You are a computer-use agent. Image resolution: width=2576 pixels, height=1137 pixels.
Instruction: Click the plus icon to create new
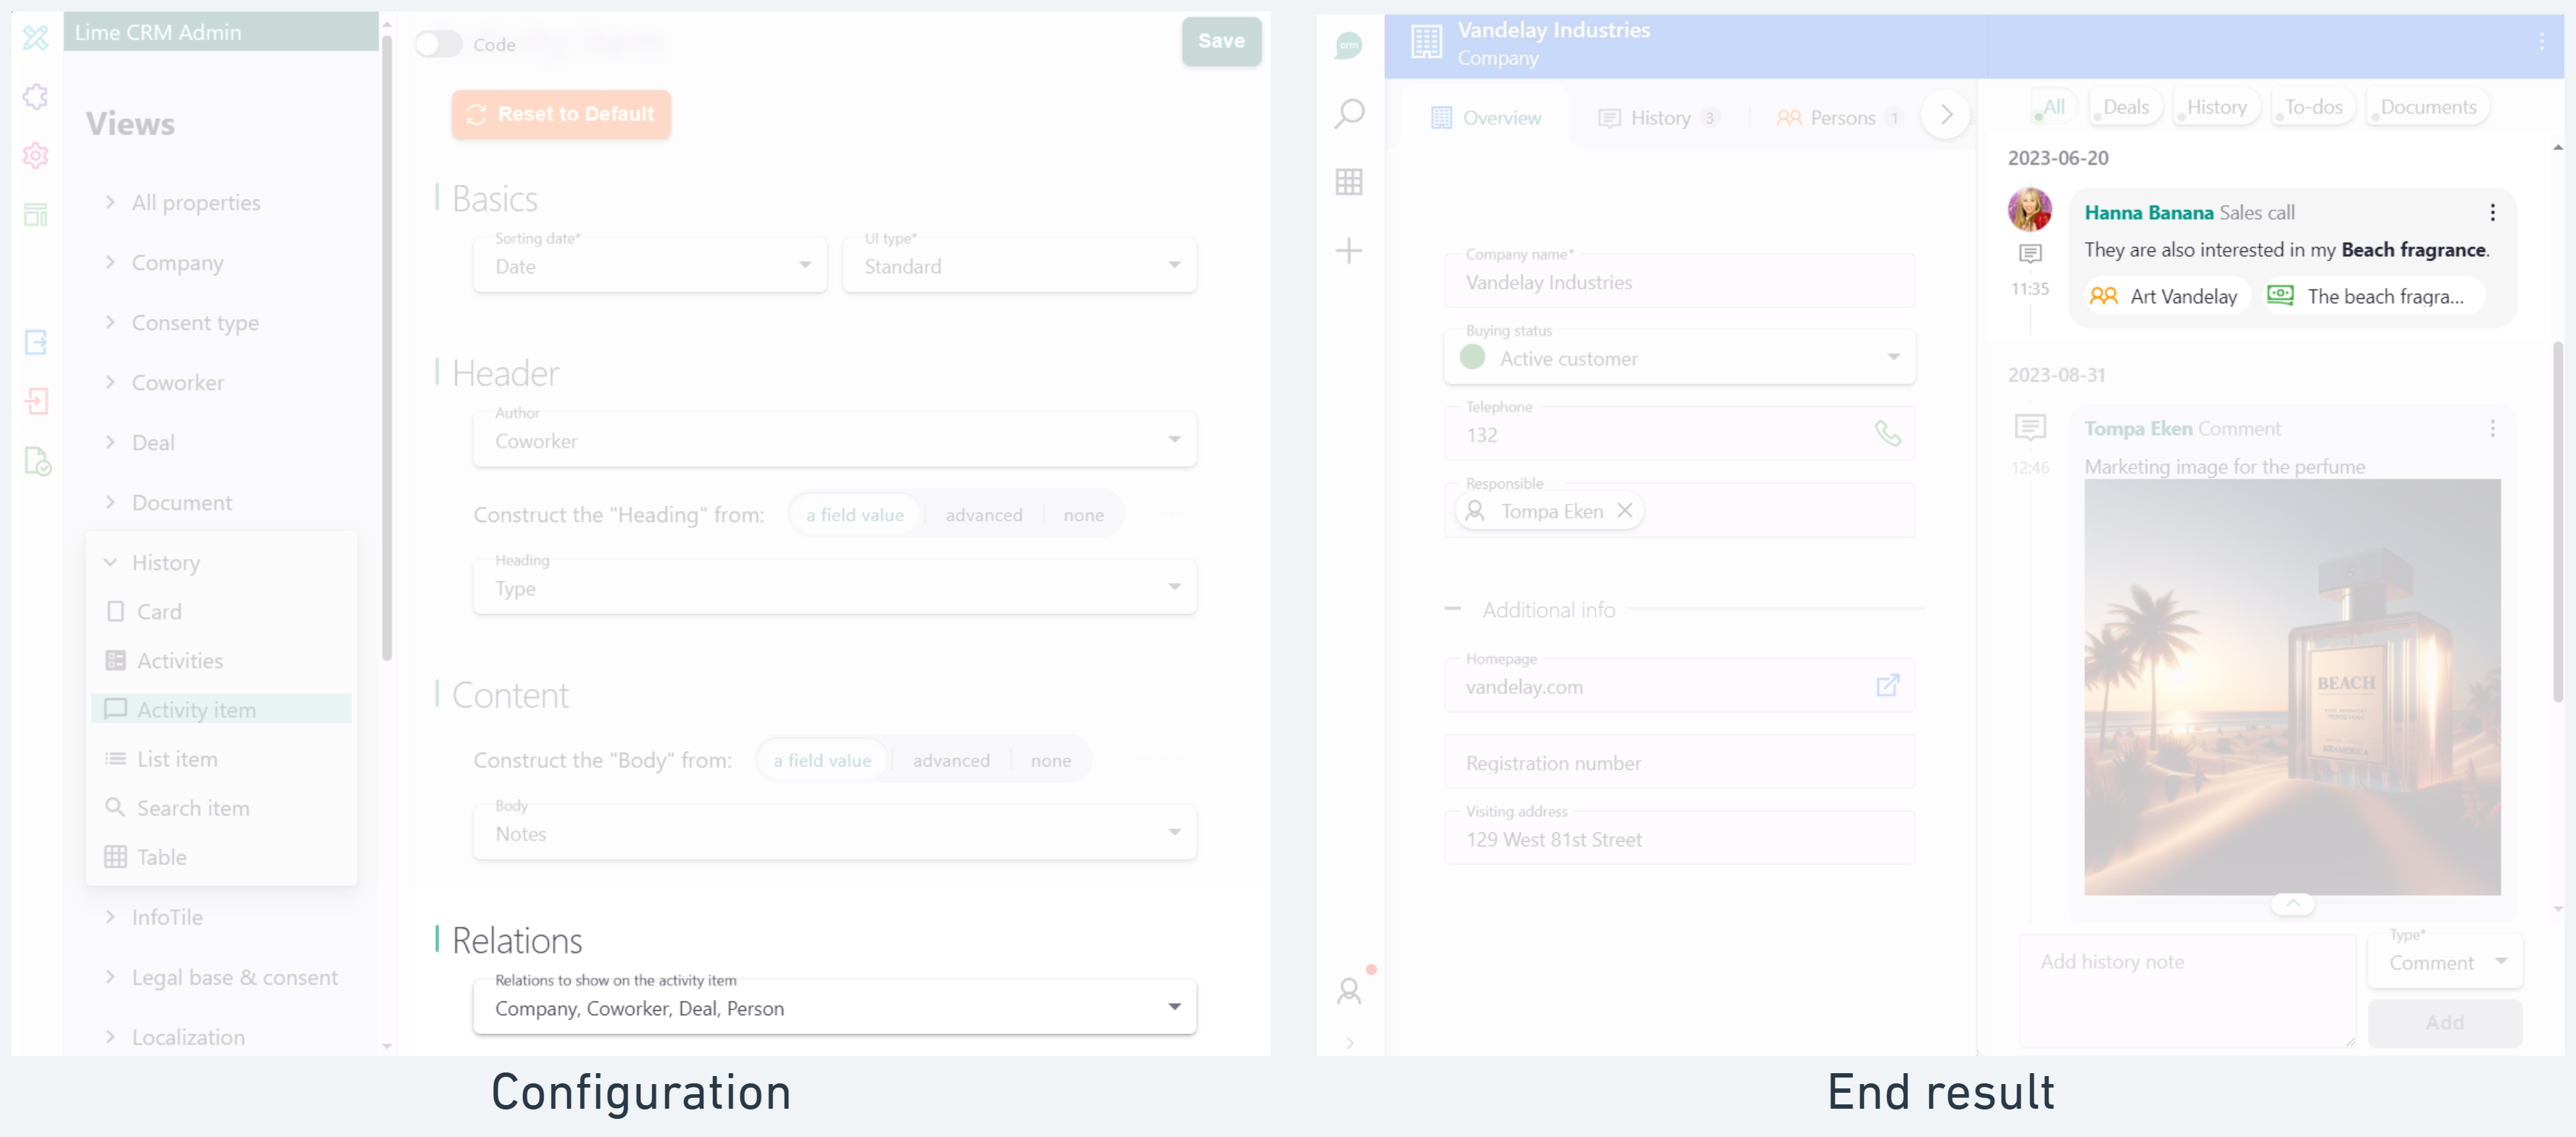pyautogui.click(x=1349, y=250)
